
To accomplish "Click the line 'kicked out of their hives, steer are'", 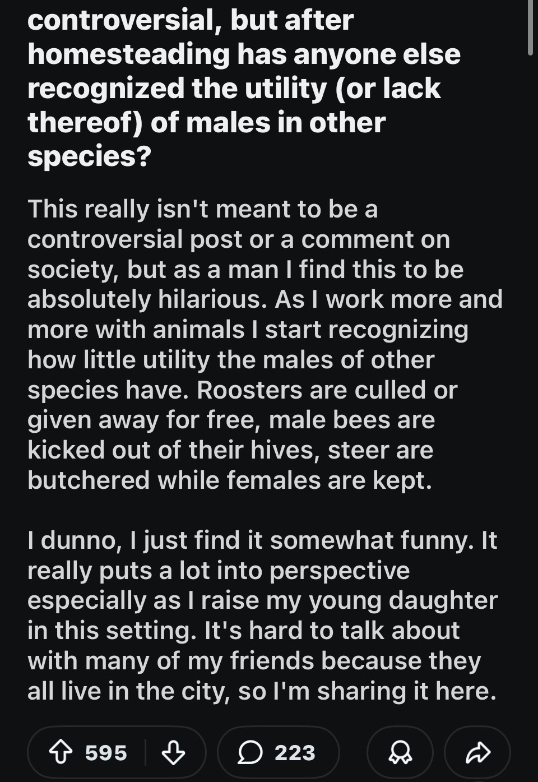I will click(230, 450).
